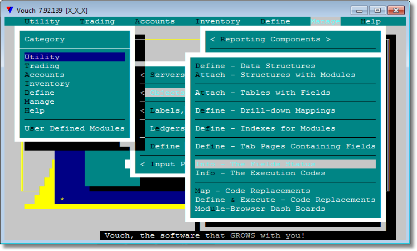Image resolution: width=417 pixels, height=251 pixels.
Task: Click the Vouch slogan status line
Action: pos(204,235)
